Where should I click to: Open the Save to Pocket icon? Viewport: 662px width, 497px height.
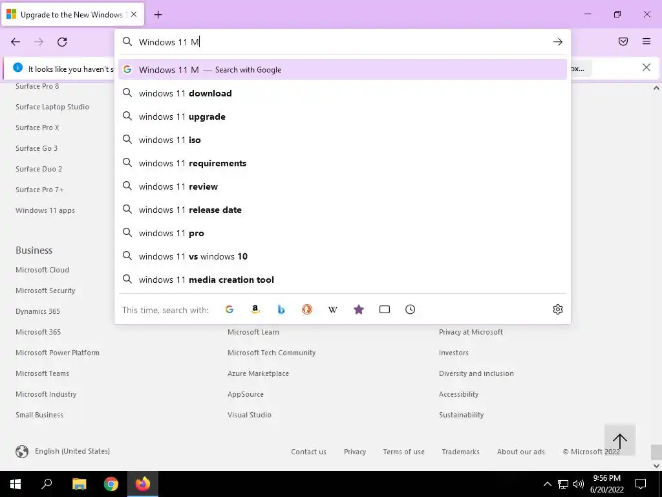(623, 41)
